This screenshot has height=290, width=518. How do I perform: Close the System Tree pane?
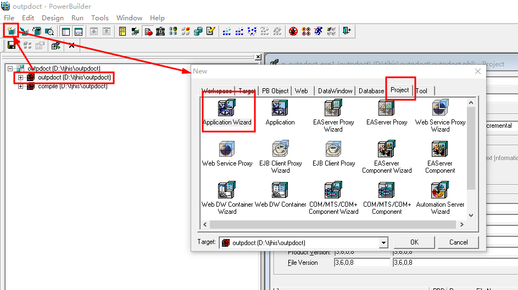point(258,57)
